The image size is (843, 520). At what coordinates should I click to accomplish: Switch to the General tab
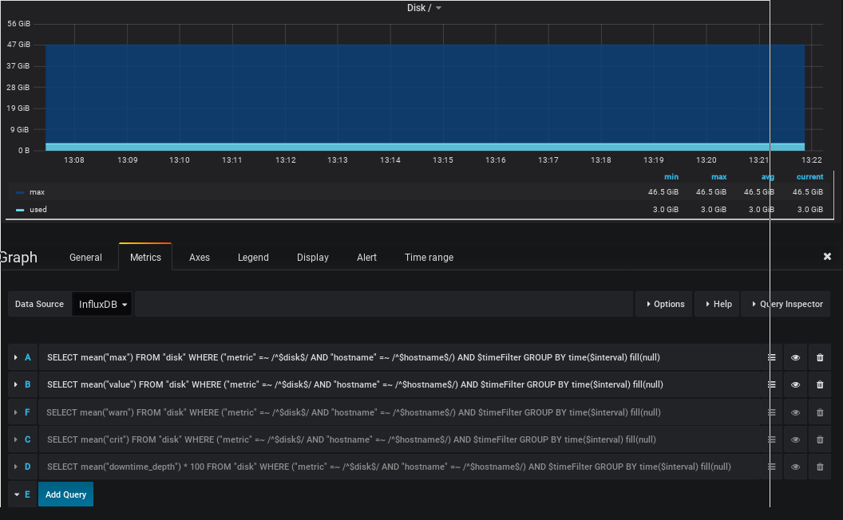[x=85, y=258]
